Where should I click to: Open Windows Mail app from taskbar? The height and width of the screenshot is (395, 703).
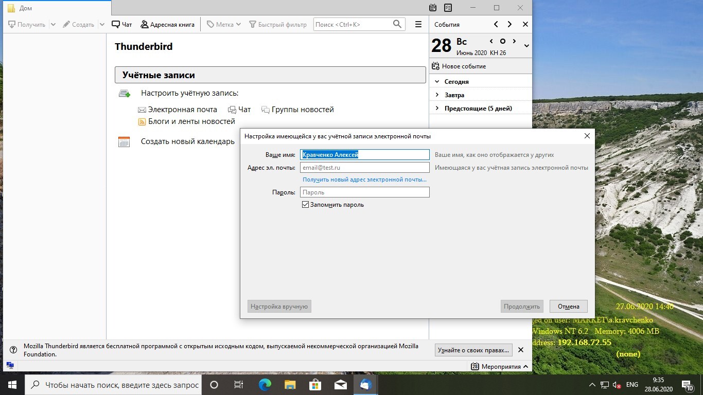340,385
